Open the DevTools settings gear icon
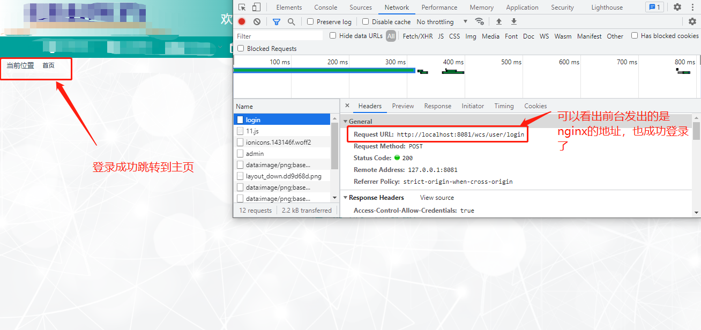 pyautogui.click(x=677, y=7)
